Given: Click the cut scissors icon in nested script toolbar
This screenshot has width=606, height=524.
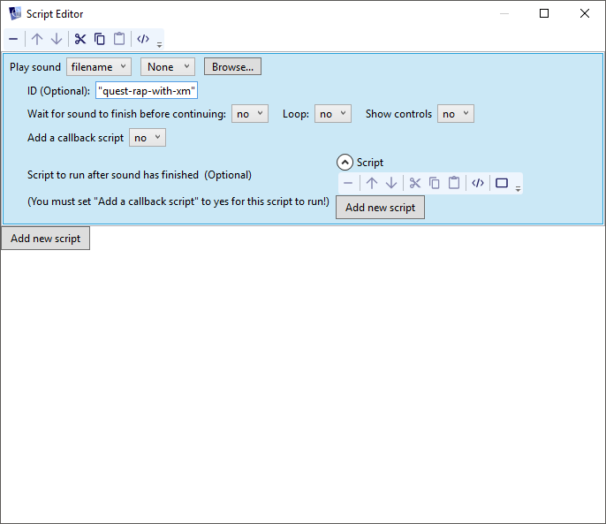Looking at the screenshot, I should [x=415, y=183].
